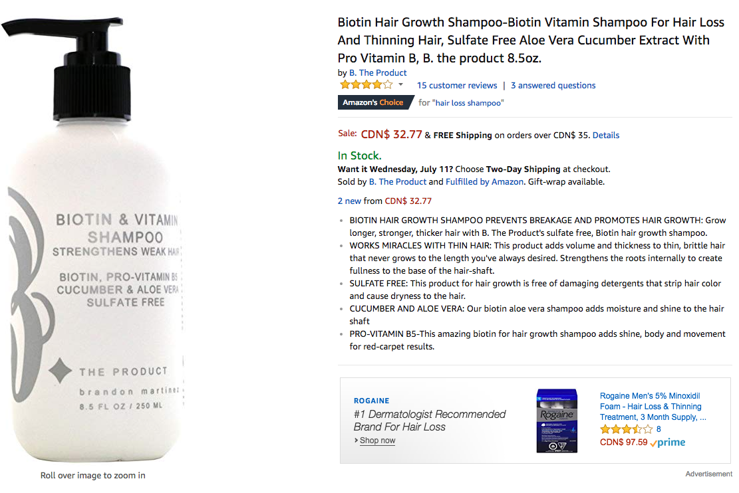Click the shampoo bottle product image

point(94,240)
